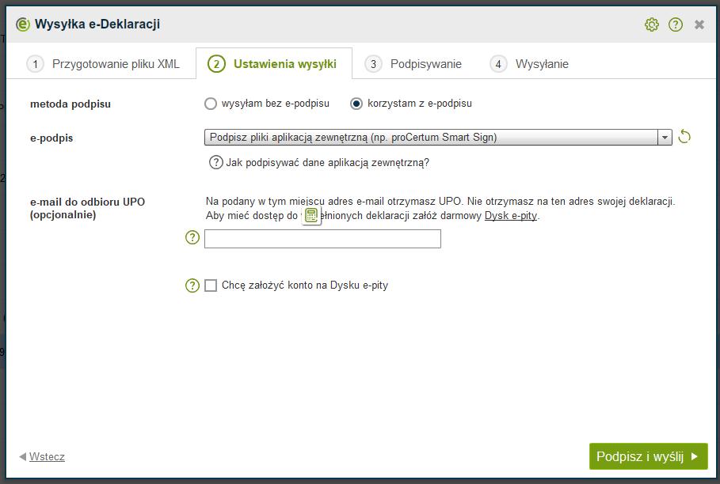The height and width of the screenshot is (484, 720).
Task: Go to the 'Podpisywanie' step tab
Action: 414,64
